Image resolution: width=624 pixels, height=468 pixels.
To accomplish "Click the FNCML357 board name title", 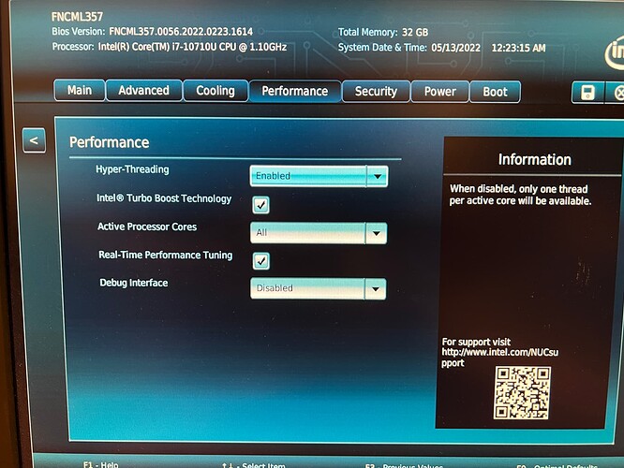I will click(x=77, y=17).
